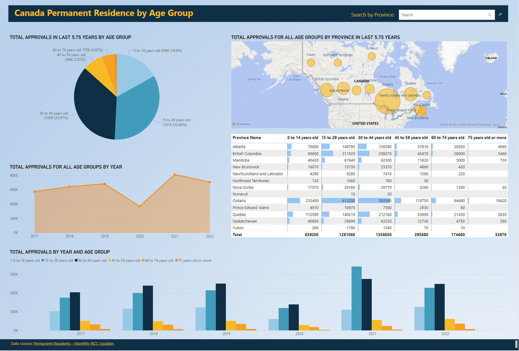
Task: Click the Nunavut bubble on the map
Action: (x=371, y=56)
